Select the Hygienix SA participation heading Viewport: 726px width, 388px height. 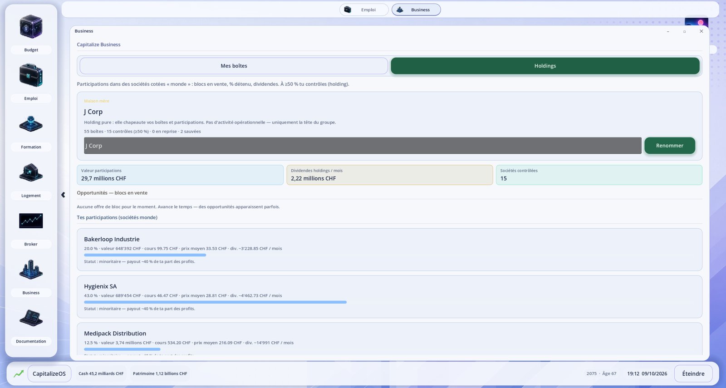(100, 286)
